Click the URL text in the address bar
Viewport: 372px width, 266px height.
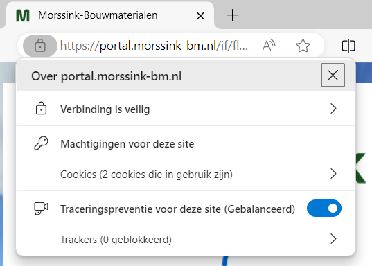pos(154,46)
